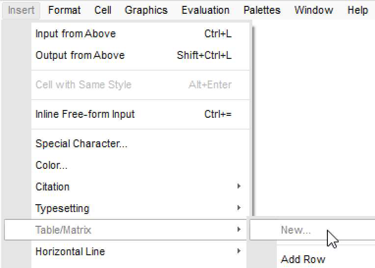Open the Window menu
Screen dimensions: 375x268
point(314,10)
